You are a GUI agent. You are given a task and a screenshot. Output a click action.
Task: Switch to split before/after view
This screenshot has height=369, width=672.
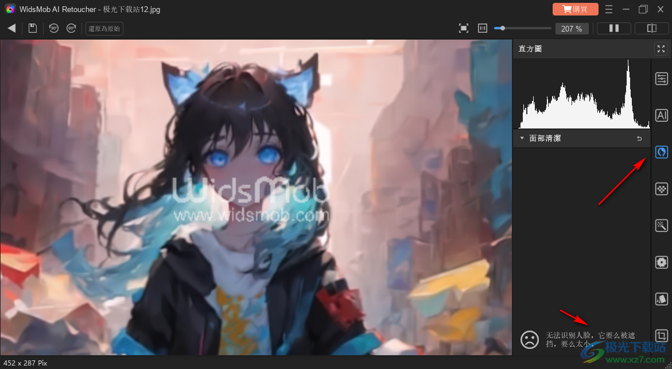[x=651, y=28]
